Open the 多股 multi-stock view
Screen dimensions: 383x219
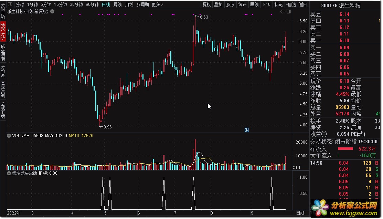230,4
